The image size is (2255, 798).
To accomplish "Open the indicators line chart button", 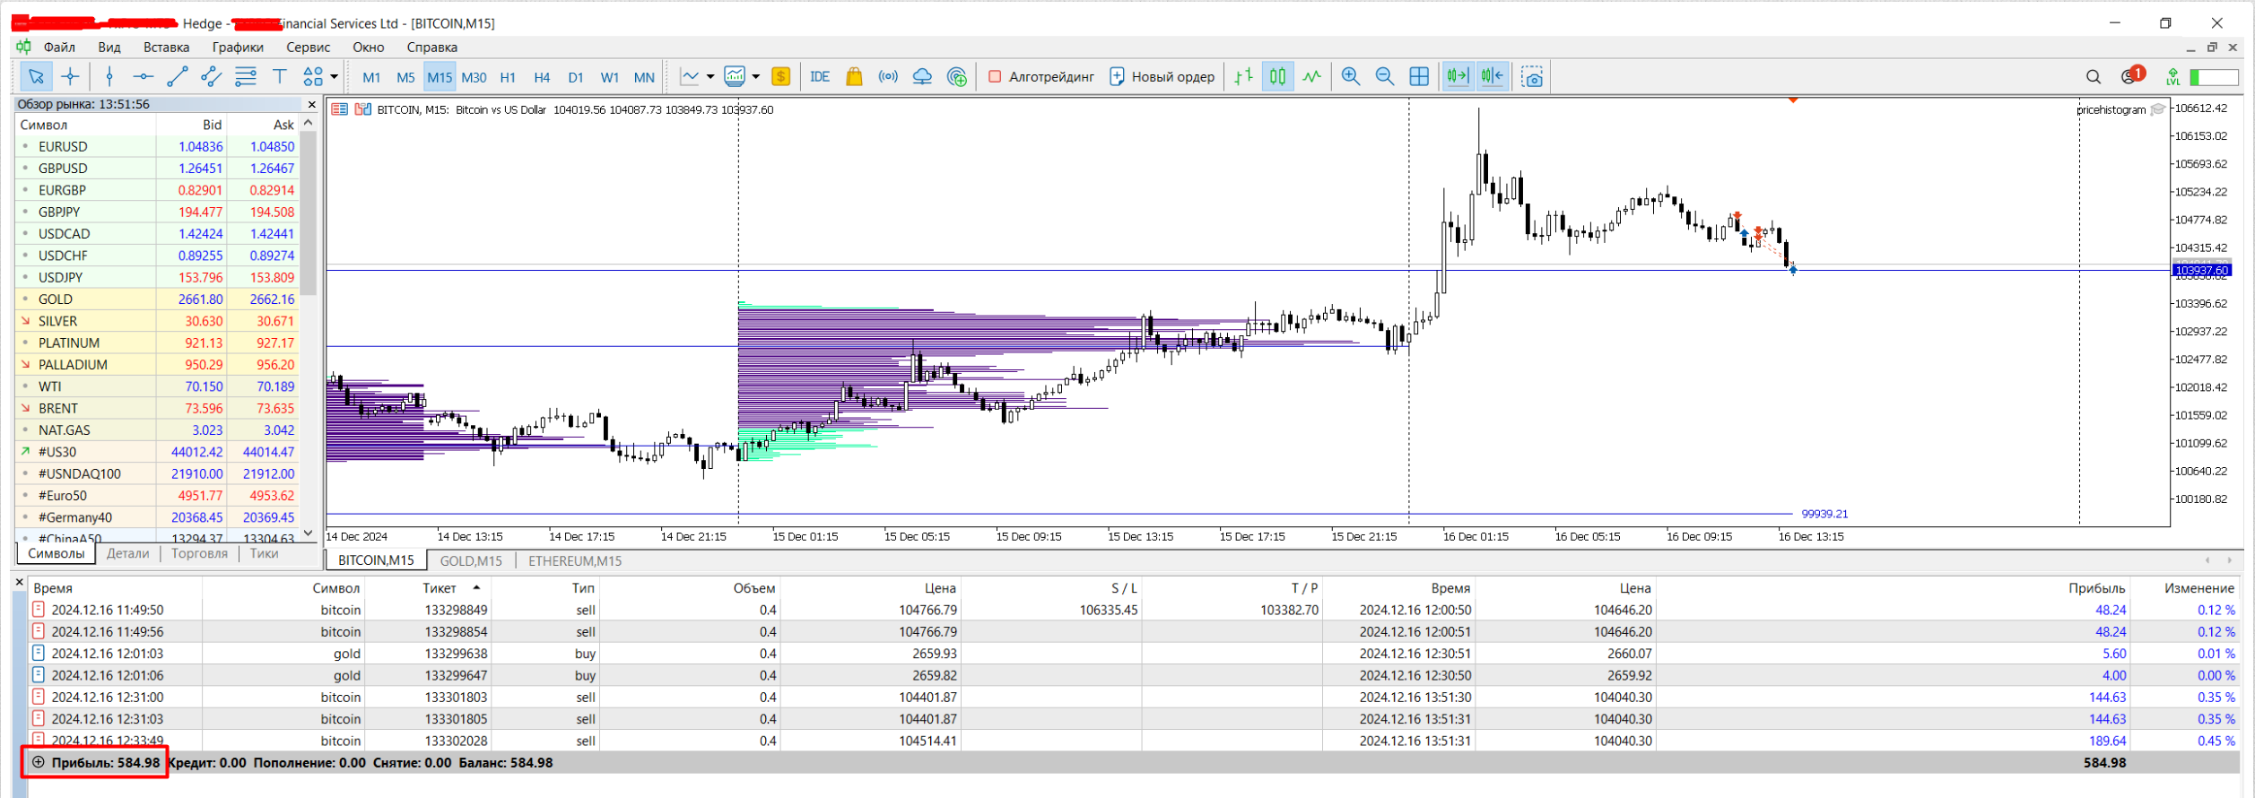I will 690,77.
